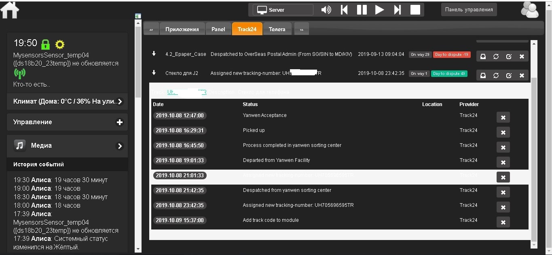
Task: Click the green antenna signal icon
Action: (x=19, y=74)
